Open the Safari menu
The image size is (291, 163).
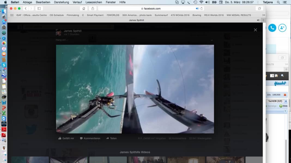15,2
